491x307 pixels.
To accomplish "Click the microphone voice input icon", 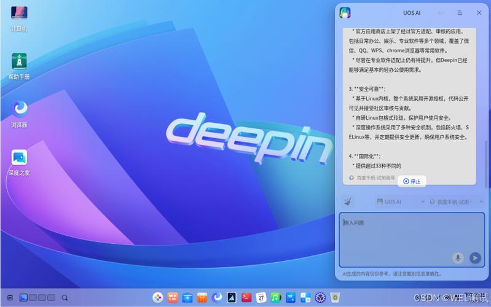I will 458,257.
